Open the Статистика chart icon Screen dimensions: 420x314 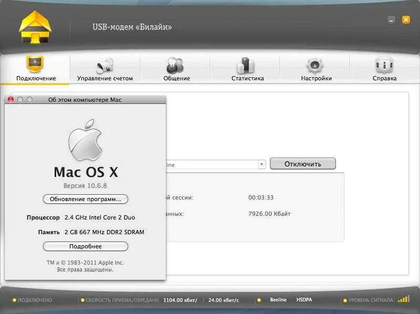coord(246,65)
